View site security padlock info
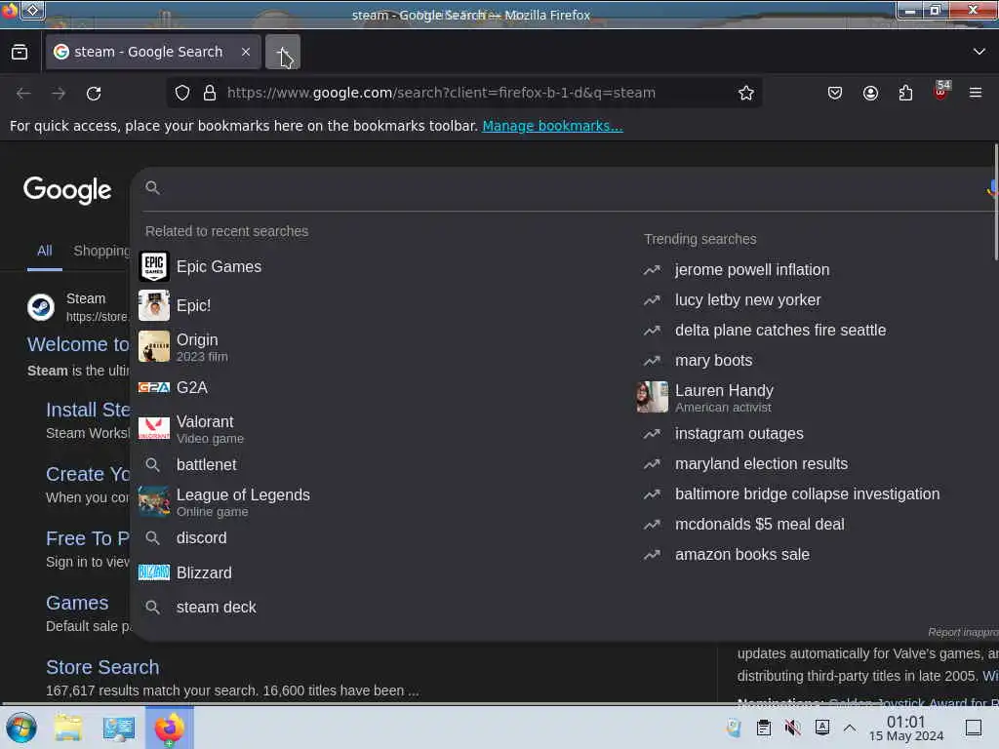This screenshot has height=749, width=999. pos(210,93)
